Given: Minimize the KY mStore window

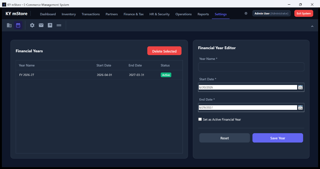Looking at the screenshot, I should (289, 4).
